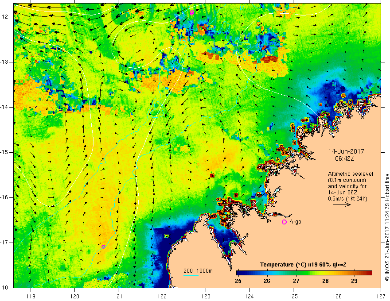Image resolution: width=390 pixels, height=301 pixels.
Task: Click the magenta Argo float marker near 12°S 122.7°E
Action: click(x=191, y=13)
